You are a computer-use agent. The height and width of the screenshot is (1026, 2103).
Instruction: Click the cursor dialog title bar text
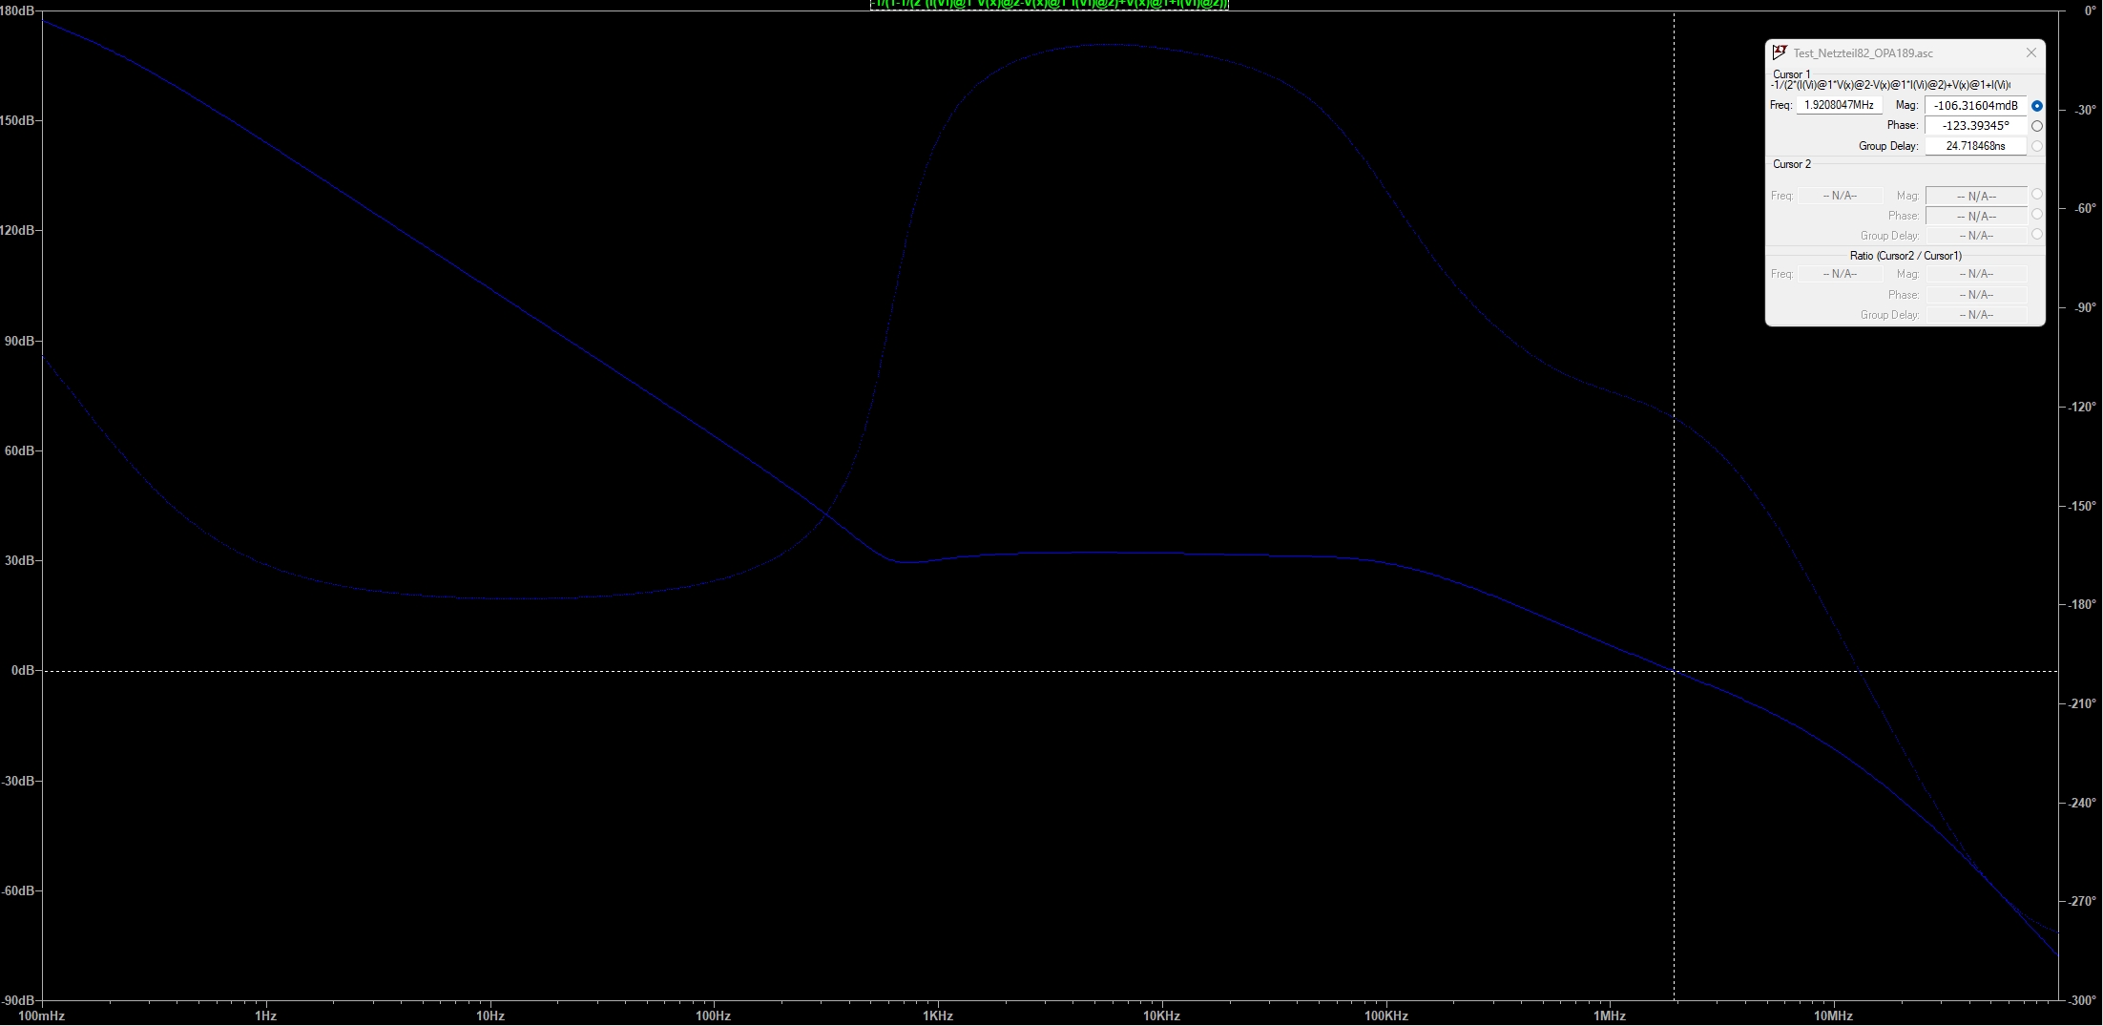click(1863, 53)
